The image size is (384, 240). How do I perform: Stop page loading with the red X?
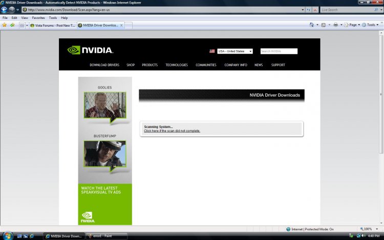point(315,10)
